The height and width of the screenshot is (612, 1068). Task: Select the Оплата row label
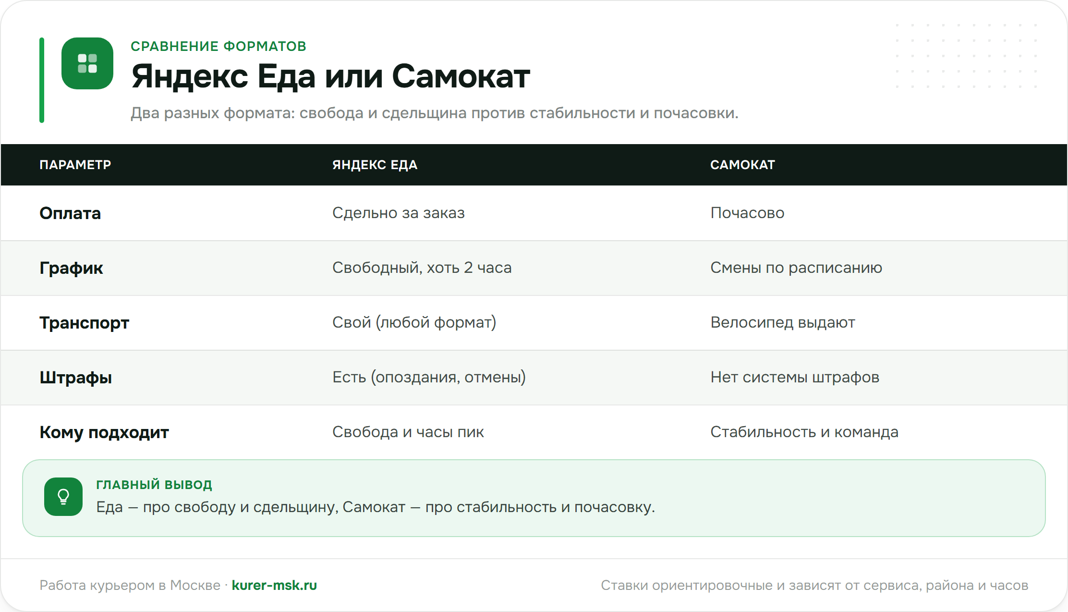(70, 213)
